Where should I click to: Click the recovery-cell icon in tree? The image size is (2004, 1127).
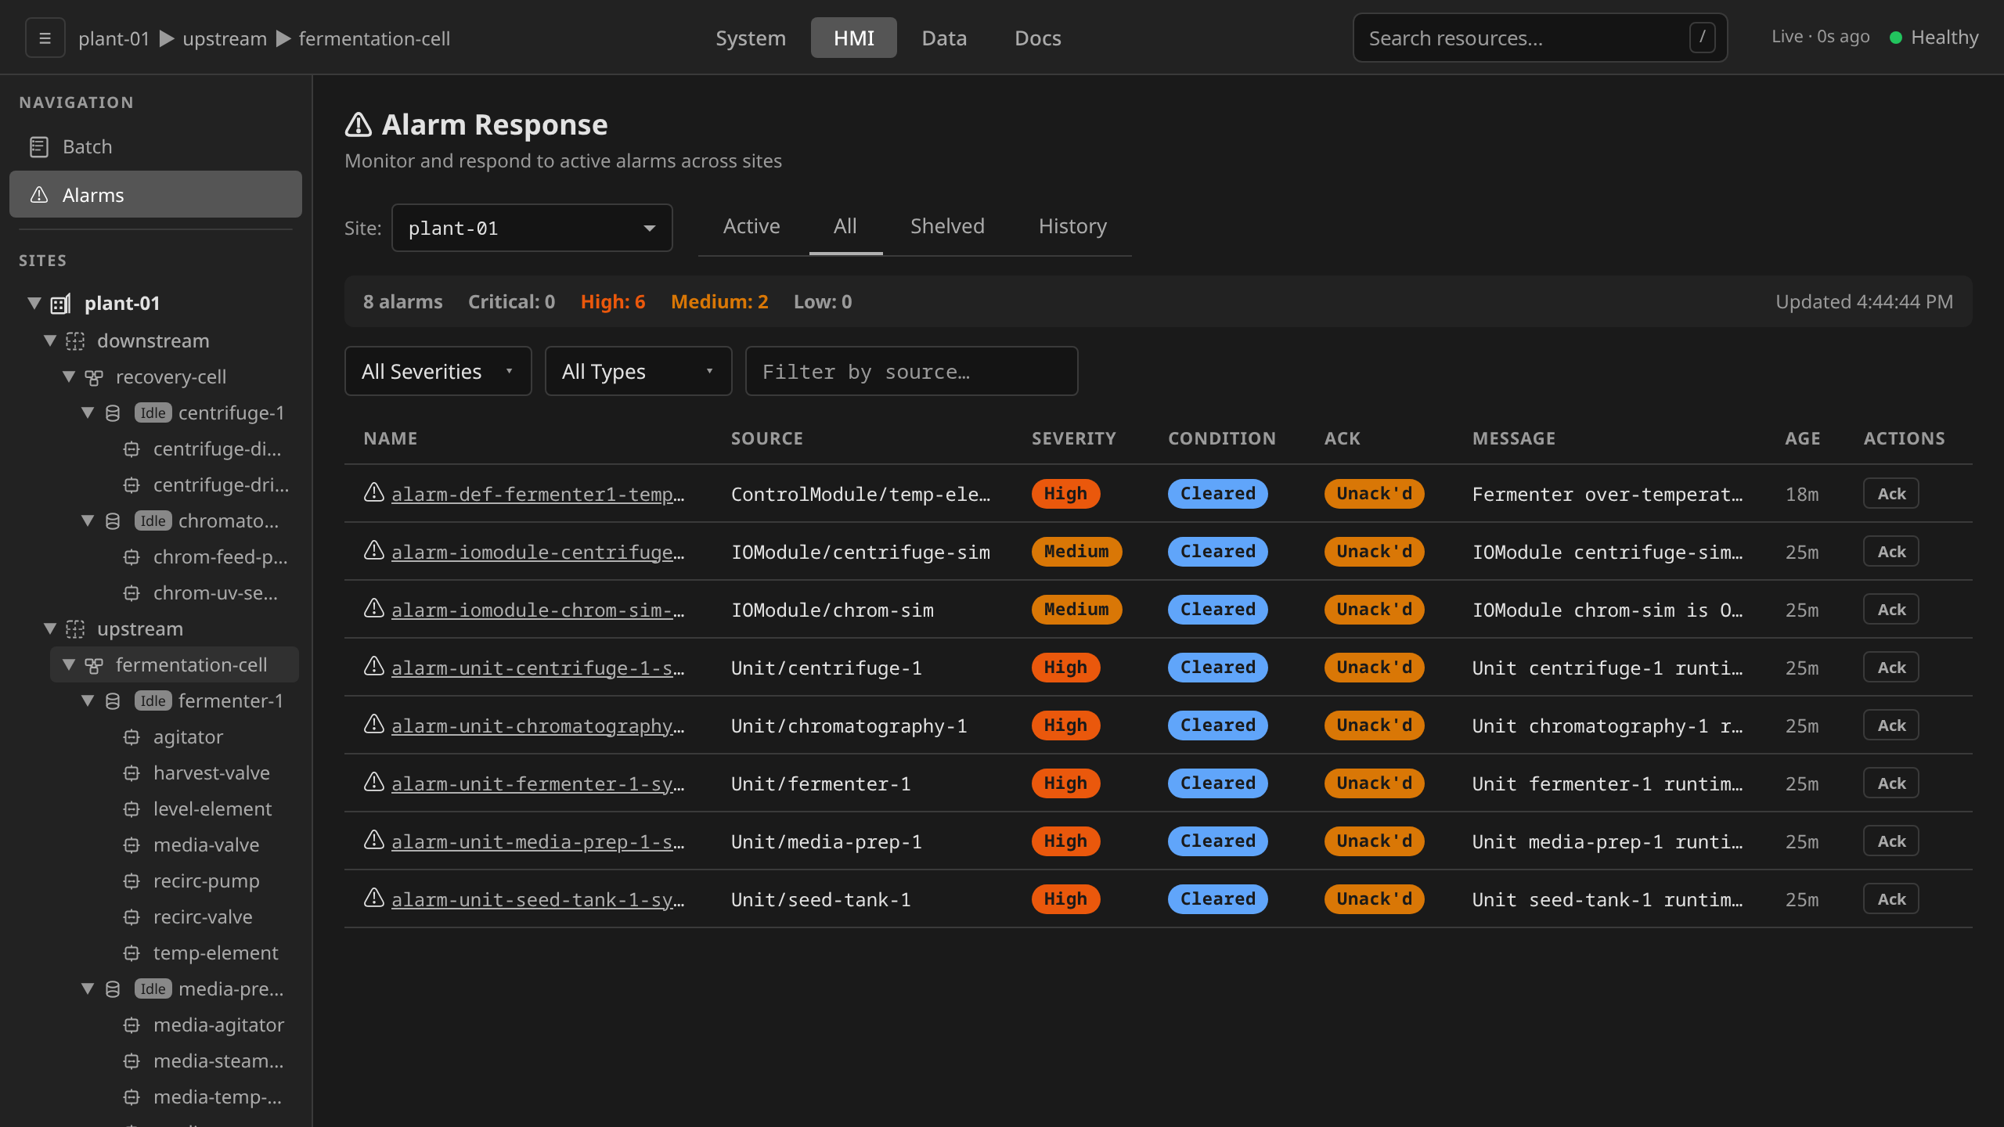coord(94,377)
